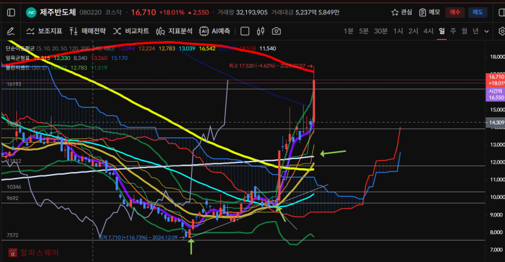Click moving average value 13,039
This screenshot has height=262, width=505.
pos(187,48)
